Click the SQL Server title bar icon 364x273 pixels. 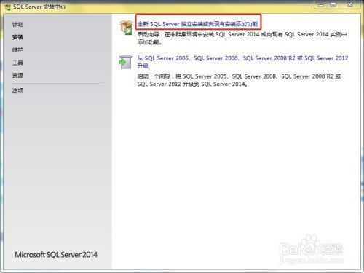point(8,7)
